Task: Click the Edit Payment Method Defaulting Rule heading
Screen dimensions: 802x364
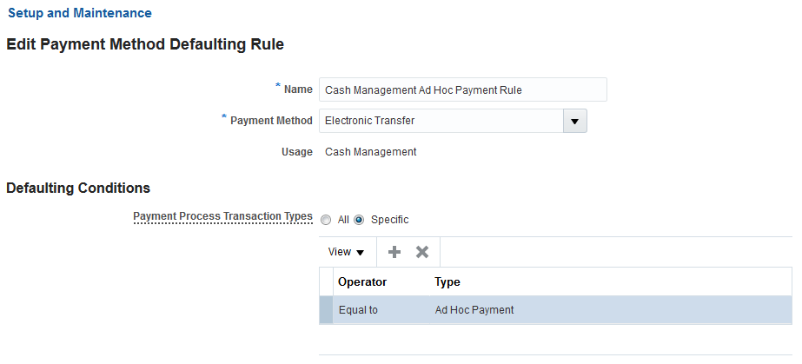Action: [x=145, y=43]
